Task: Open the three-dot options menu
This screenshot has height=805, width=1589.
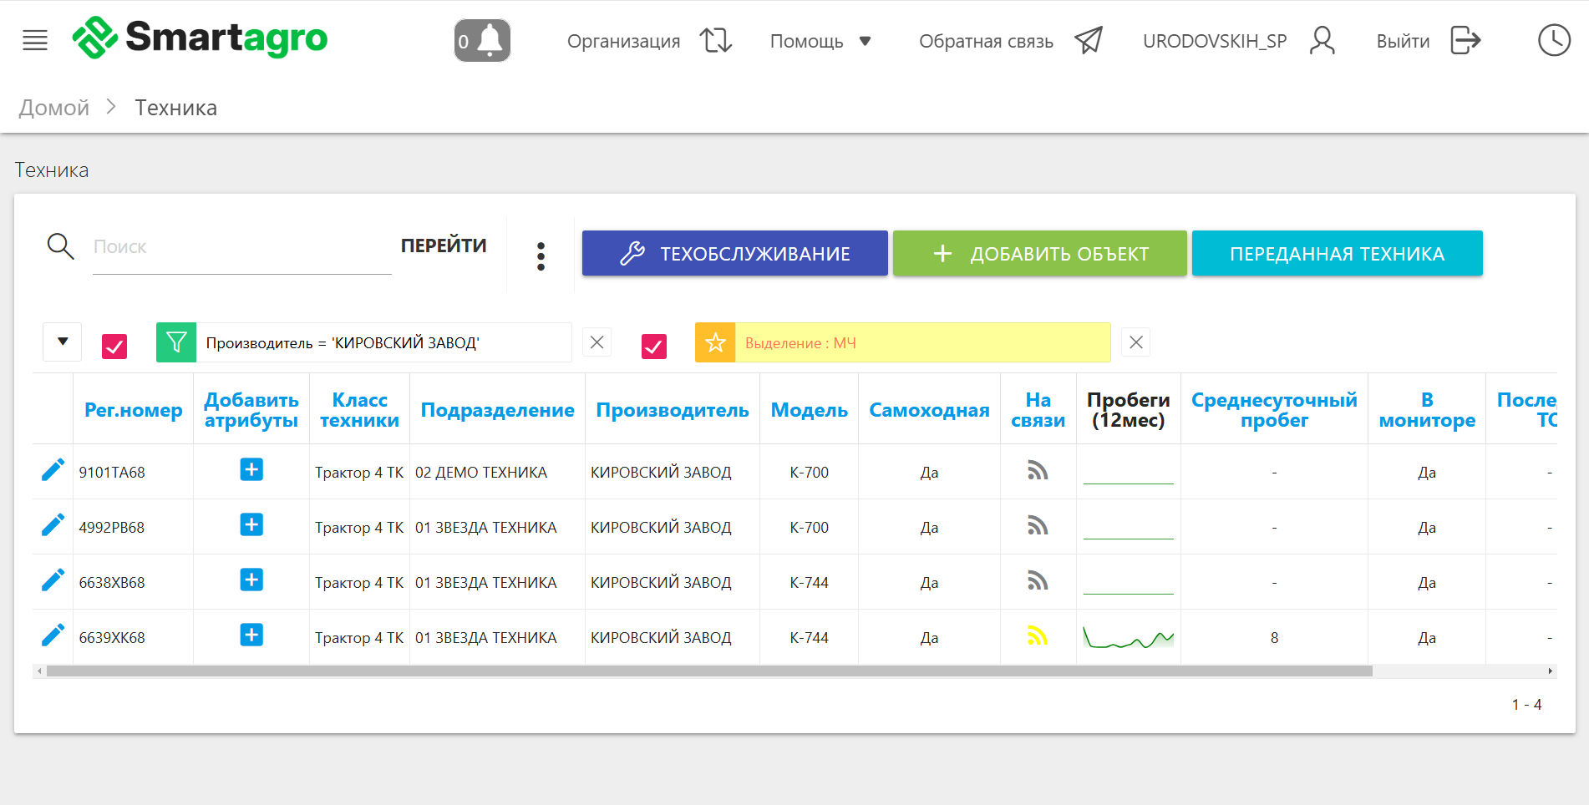Action: pyautogui.click(x=541, y=256)
